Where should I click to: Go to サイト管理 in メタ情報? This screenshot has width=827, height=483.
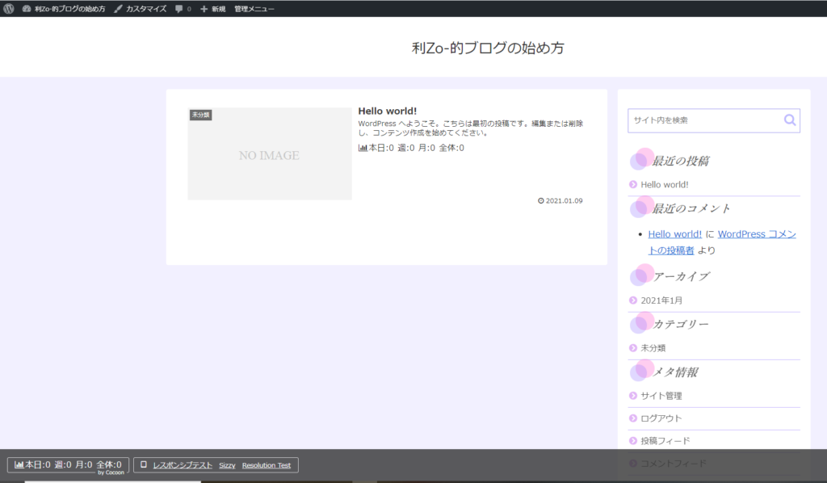pos(661,396)
